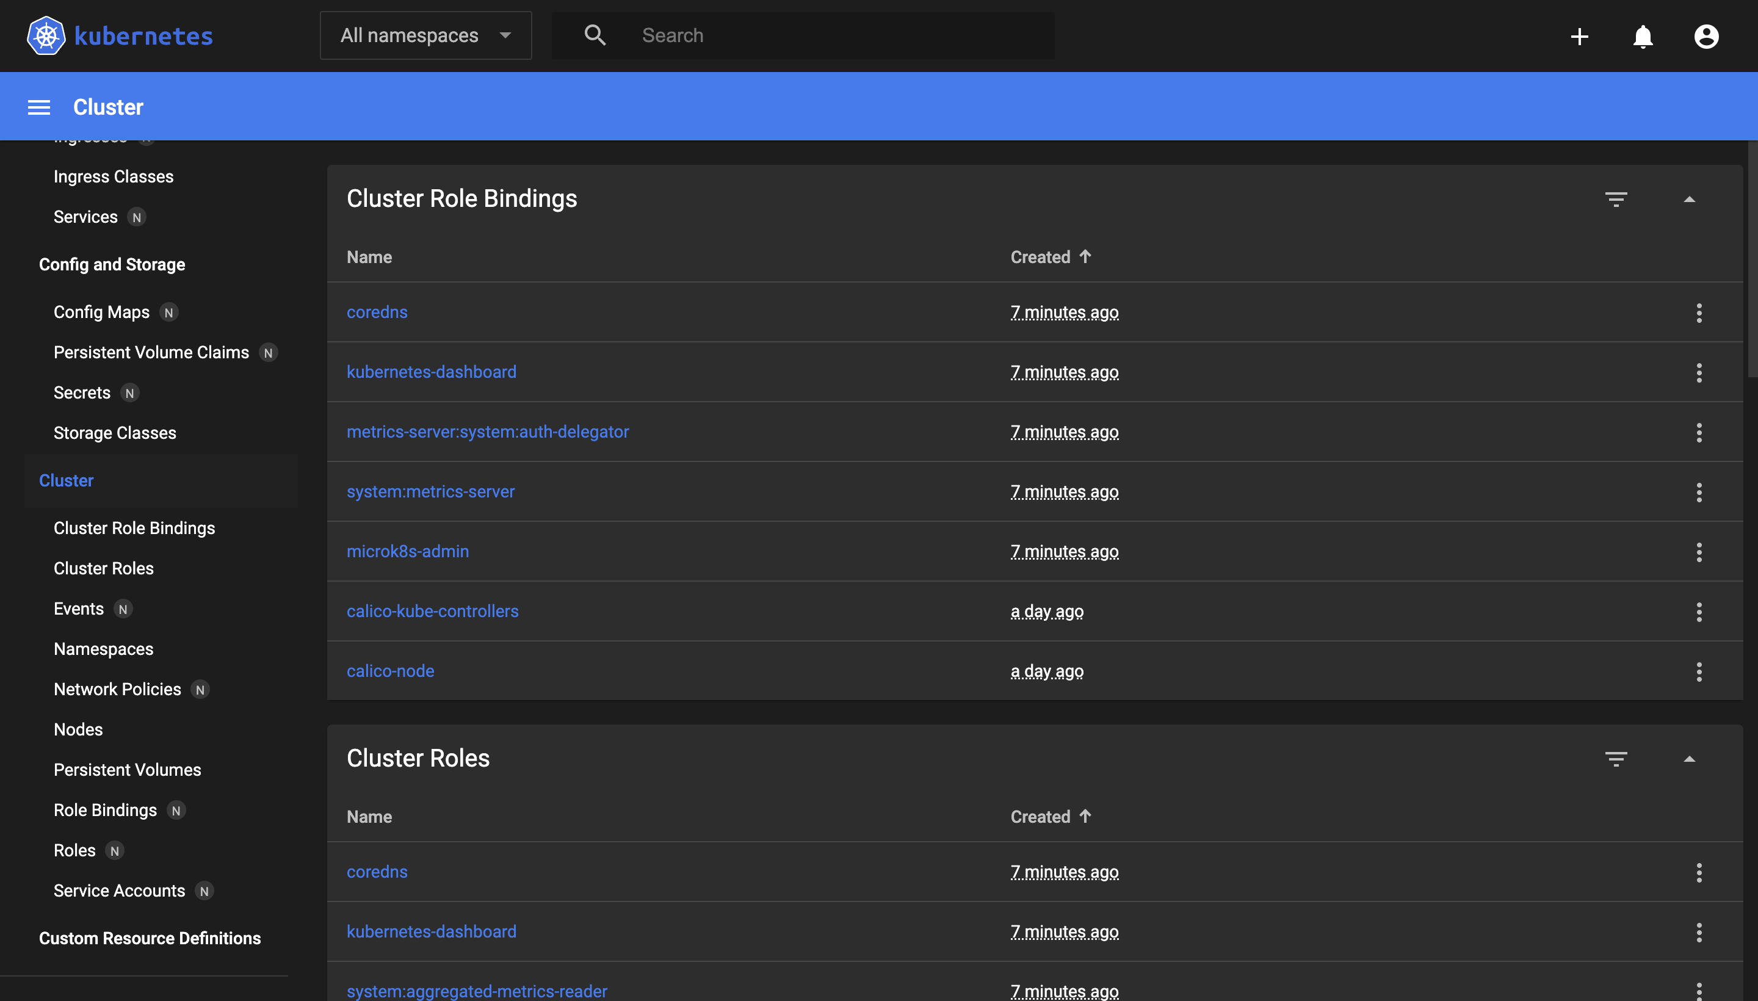Open Cluster Role Bindings in sidebar

(x=134, y=528)
